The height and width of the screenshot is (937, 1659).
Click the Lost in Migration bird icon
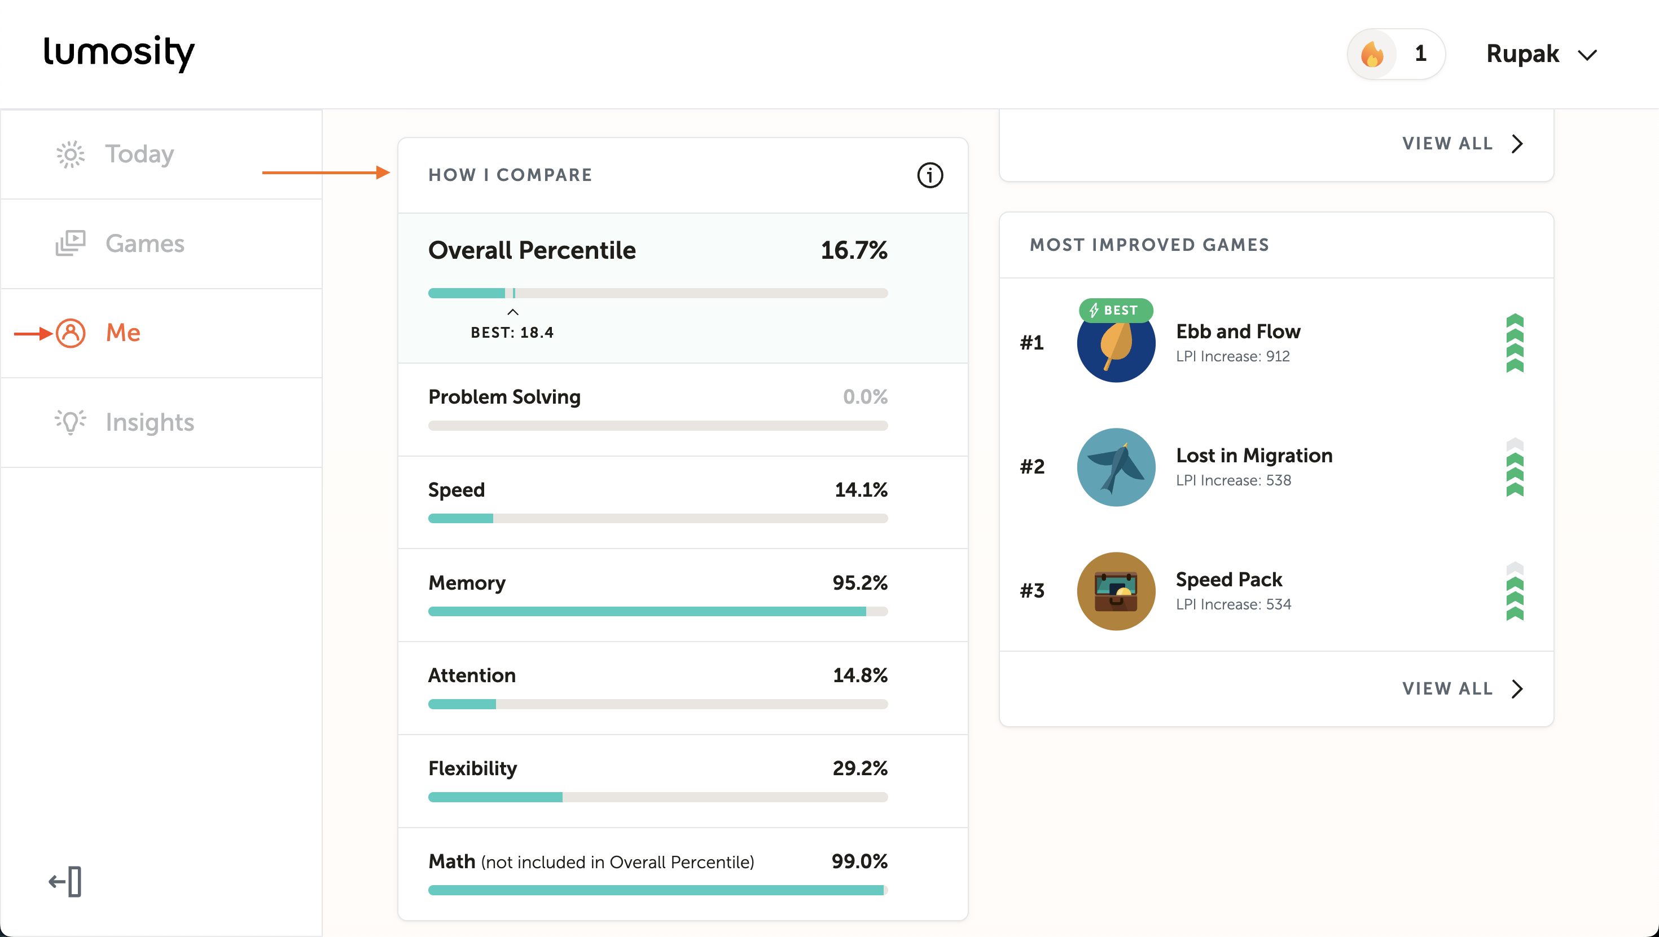tap(1116, 467)
